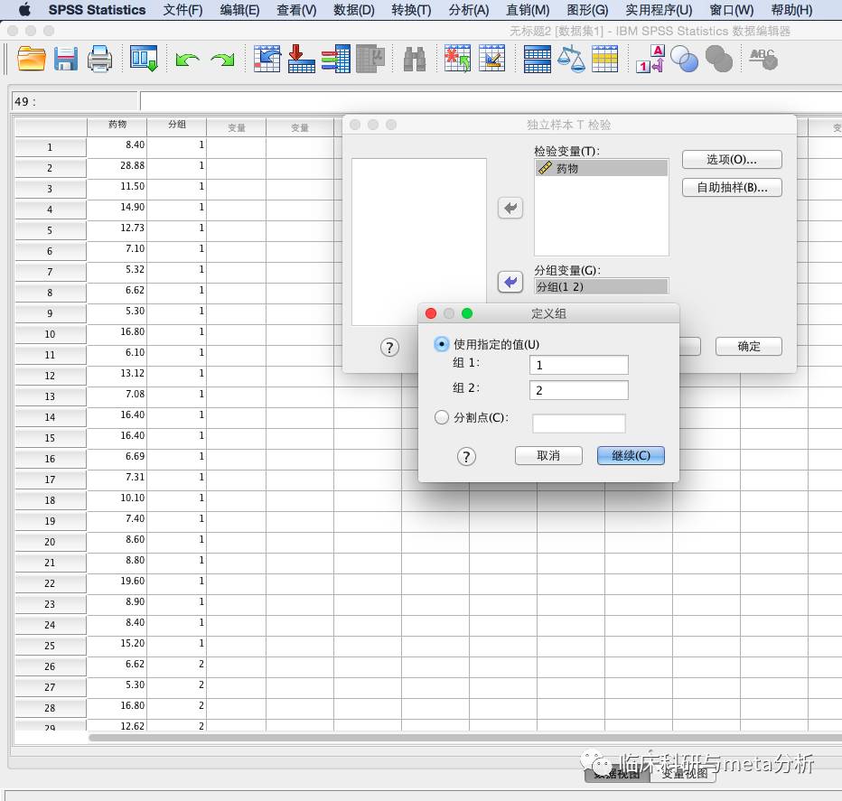Open the 实用程序(U) menu
Viewport: 842px width, 801px height.
click(659, 10)
